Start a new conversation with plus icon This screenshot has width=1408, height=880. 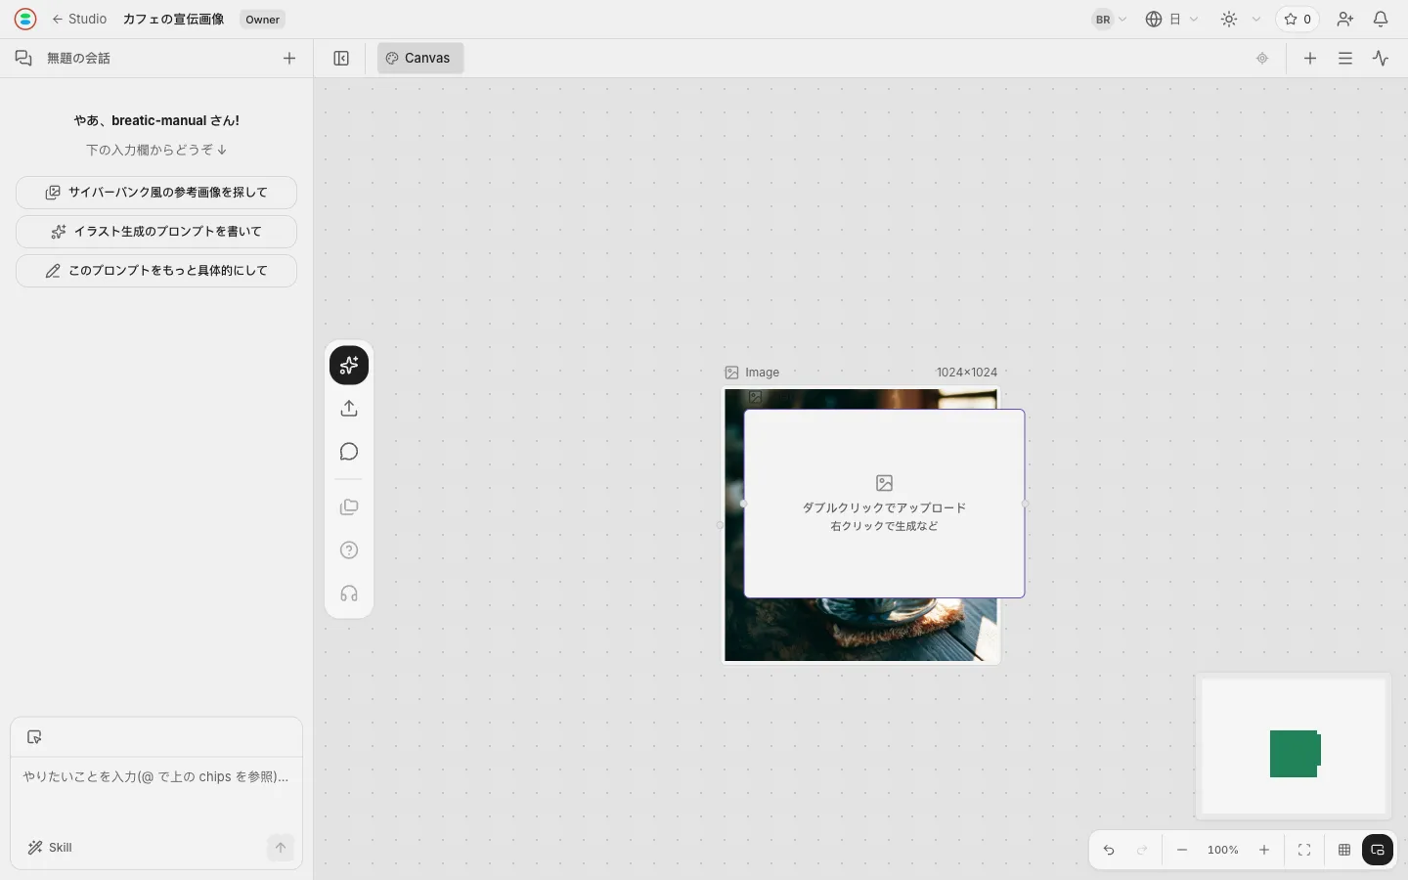point(289,59)
